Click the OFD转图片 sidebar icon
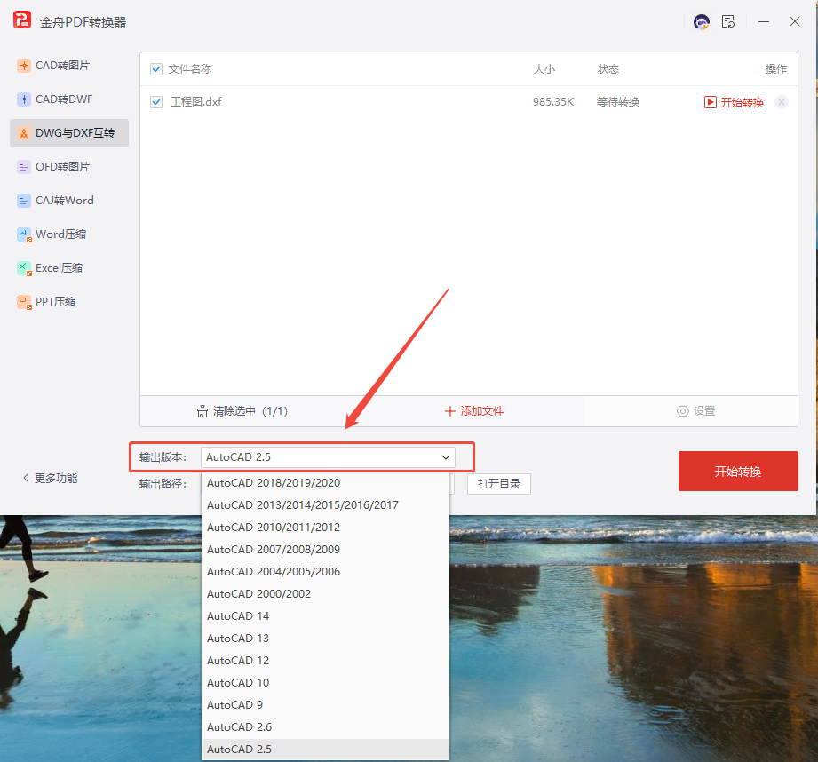Screen dimensions: 818x762 23,167
